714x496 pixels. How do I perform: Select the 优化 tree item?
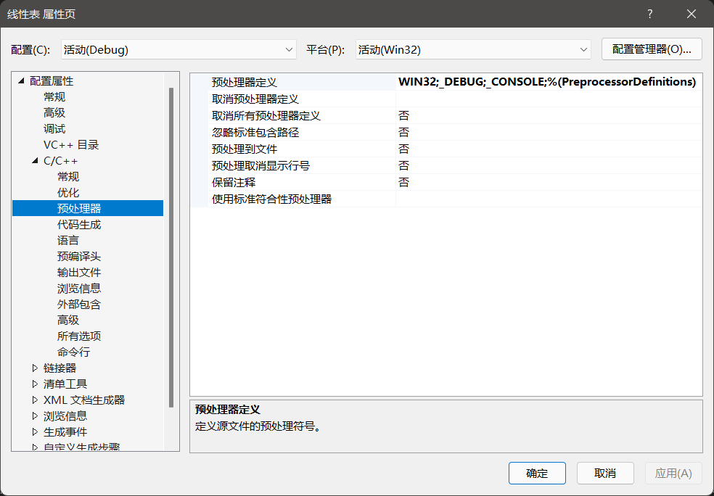point(67,192)
